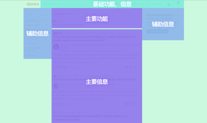Open the feminism question title link
Screen dimensions: 207x123
tap(94, 38)
